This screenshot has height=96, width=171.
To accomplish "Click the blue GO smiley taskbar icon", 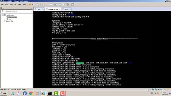I will point(25,93).
